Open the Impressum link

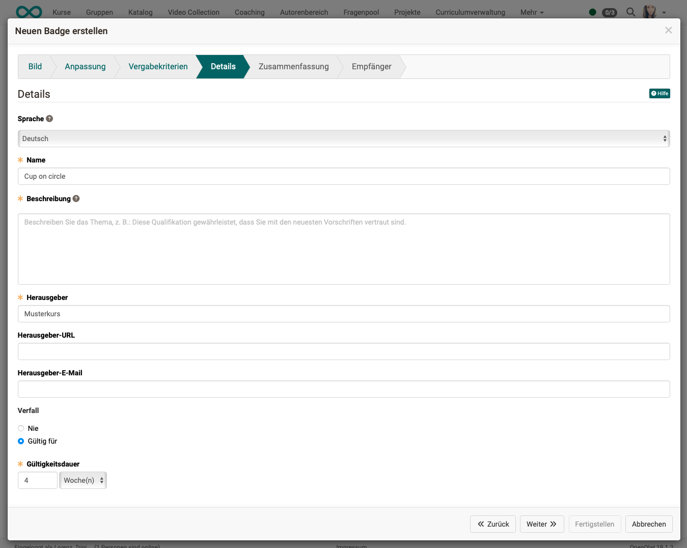(351, 546)
